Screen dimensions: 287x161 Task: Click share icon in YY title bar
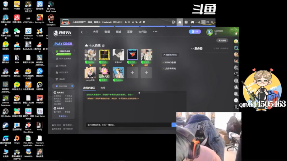[x=140, y=22]
